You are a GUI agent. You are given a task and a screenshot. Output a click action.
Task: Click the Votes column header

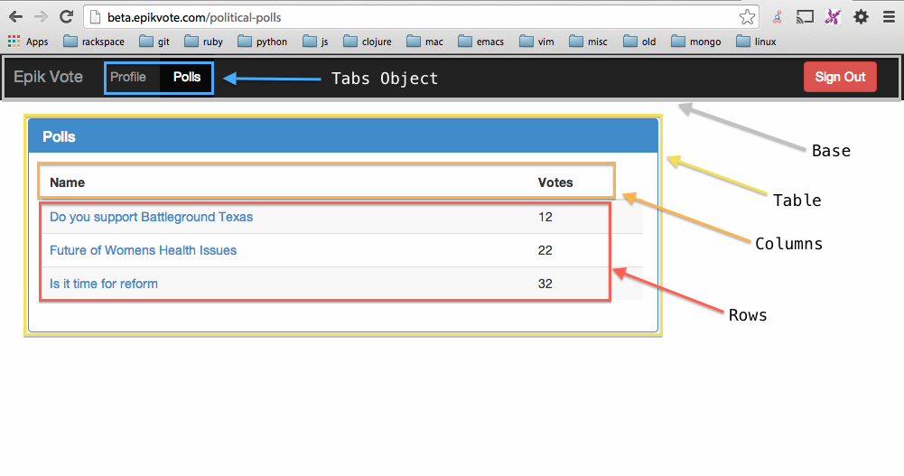coord(555,182)
